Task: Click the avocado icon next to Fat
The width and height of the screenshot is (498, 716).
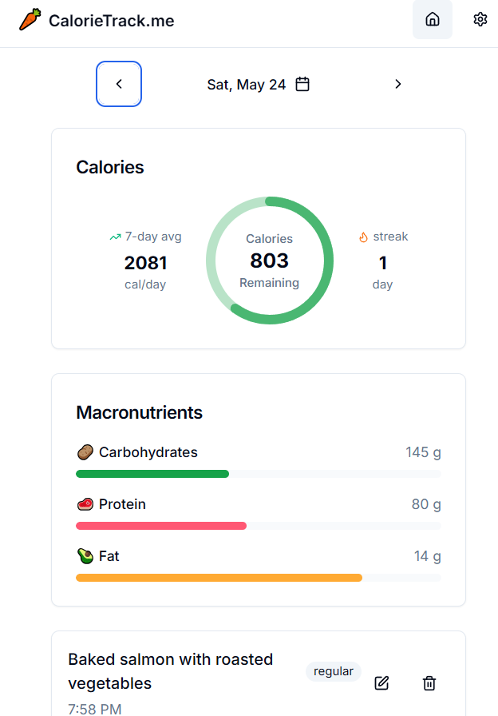Action: tap(85, 556)
